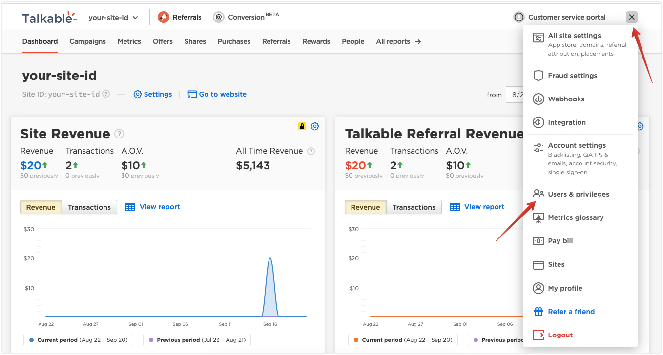
Task: Toggle Current period legend in Site Revenue chart
Action: 79,340
